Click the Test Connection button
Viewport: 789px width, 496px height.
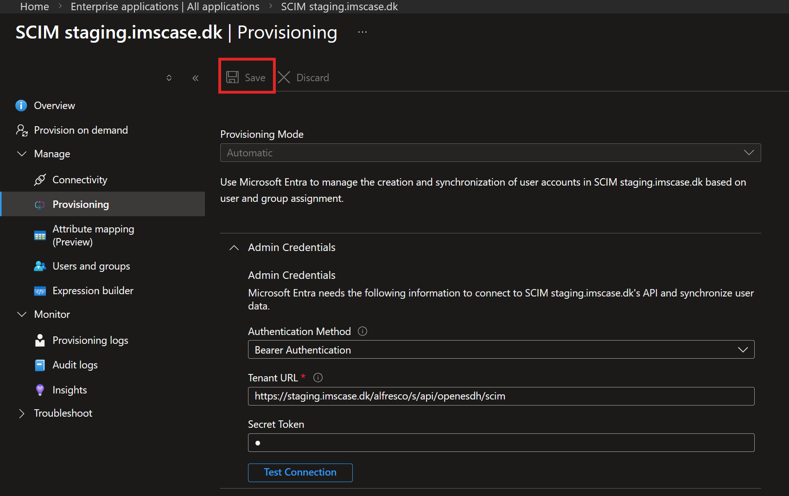pos(300,472)
